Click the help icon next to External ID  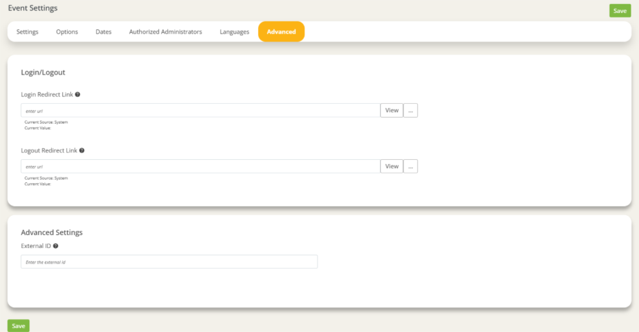(x=55, y=246)
